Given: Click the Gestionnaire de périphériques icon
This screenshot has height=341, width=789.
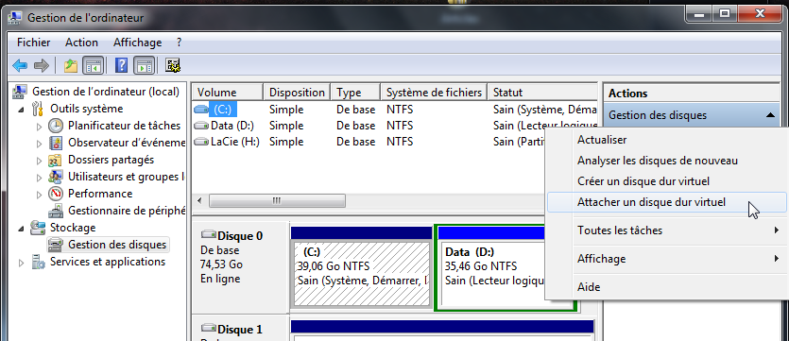Looking at the screenshot, I should 56,211.
